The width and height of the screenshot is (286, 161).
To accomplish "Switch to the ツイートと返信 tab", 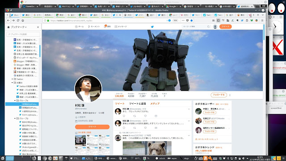I will point(137,103).
